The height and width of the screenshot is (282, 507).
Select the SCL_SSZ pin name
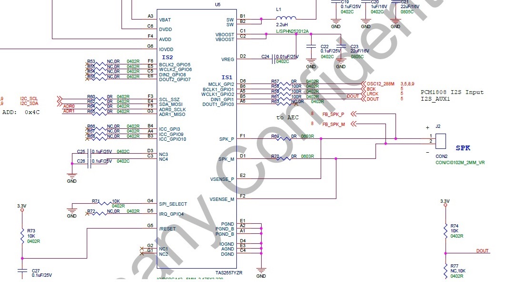[x=169, y=99]
